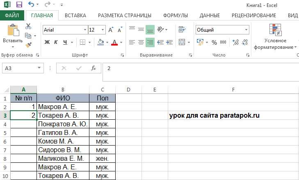Align text to the left

132,42
